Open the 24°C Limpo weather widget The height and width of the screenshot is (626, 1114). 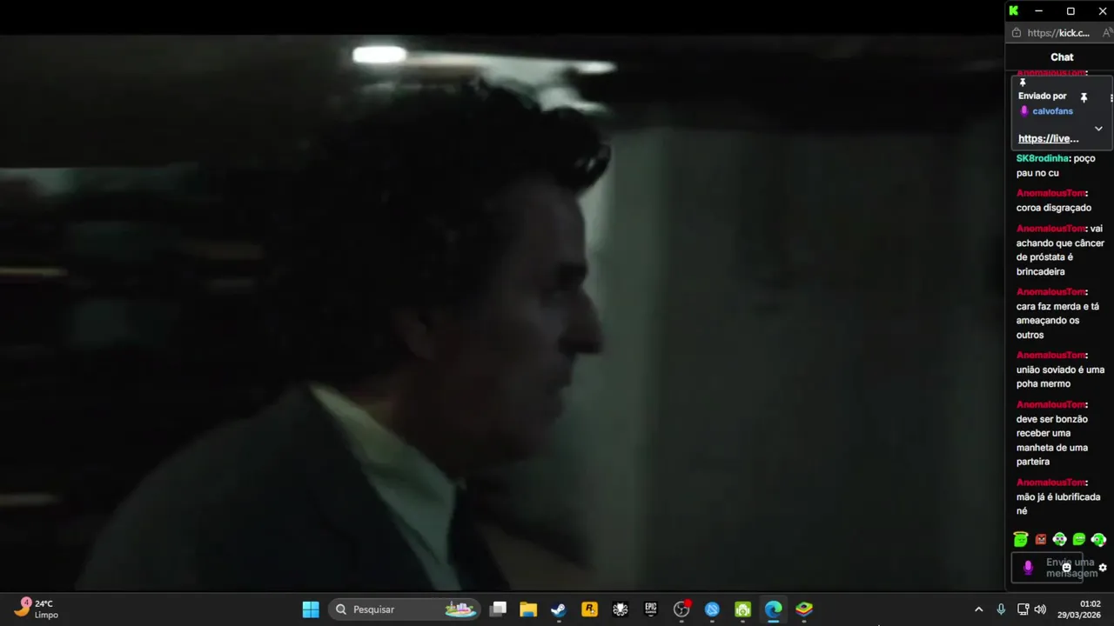coord(37,609)
